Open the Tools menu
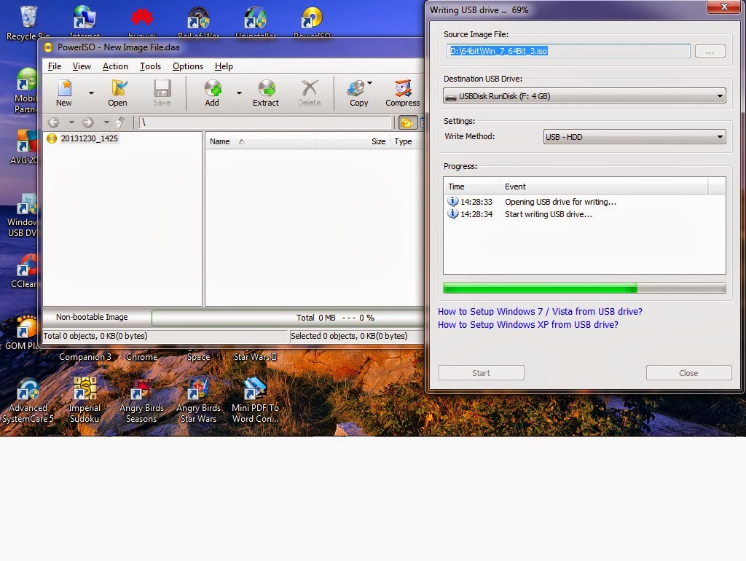This screenshot has width=746, height=561. tap(150, 66)
